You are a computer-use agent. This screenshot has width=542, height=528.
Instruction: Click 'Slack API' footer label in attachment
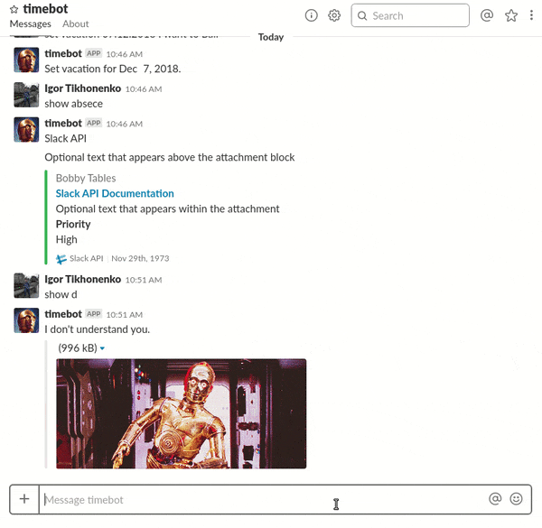(87, 258)
